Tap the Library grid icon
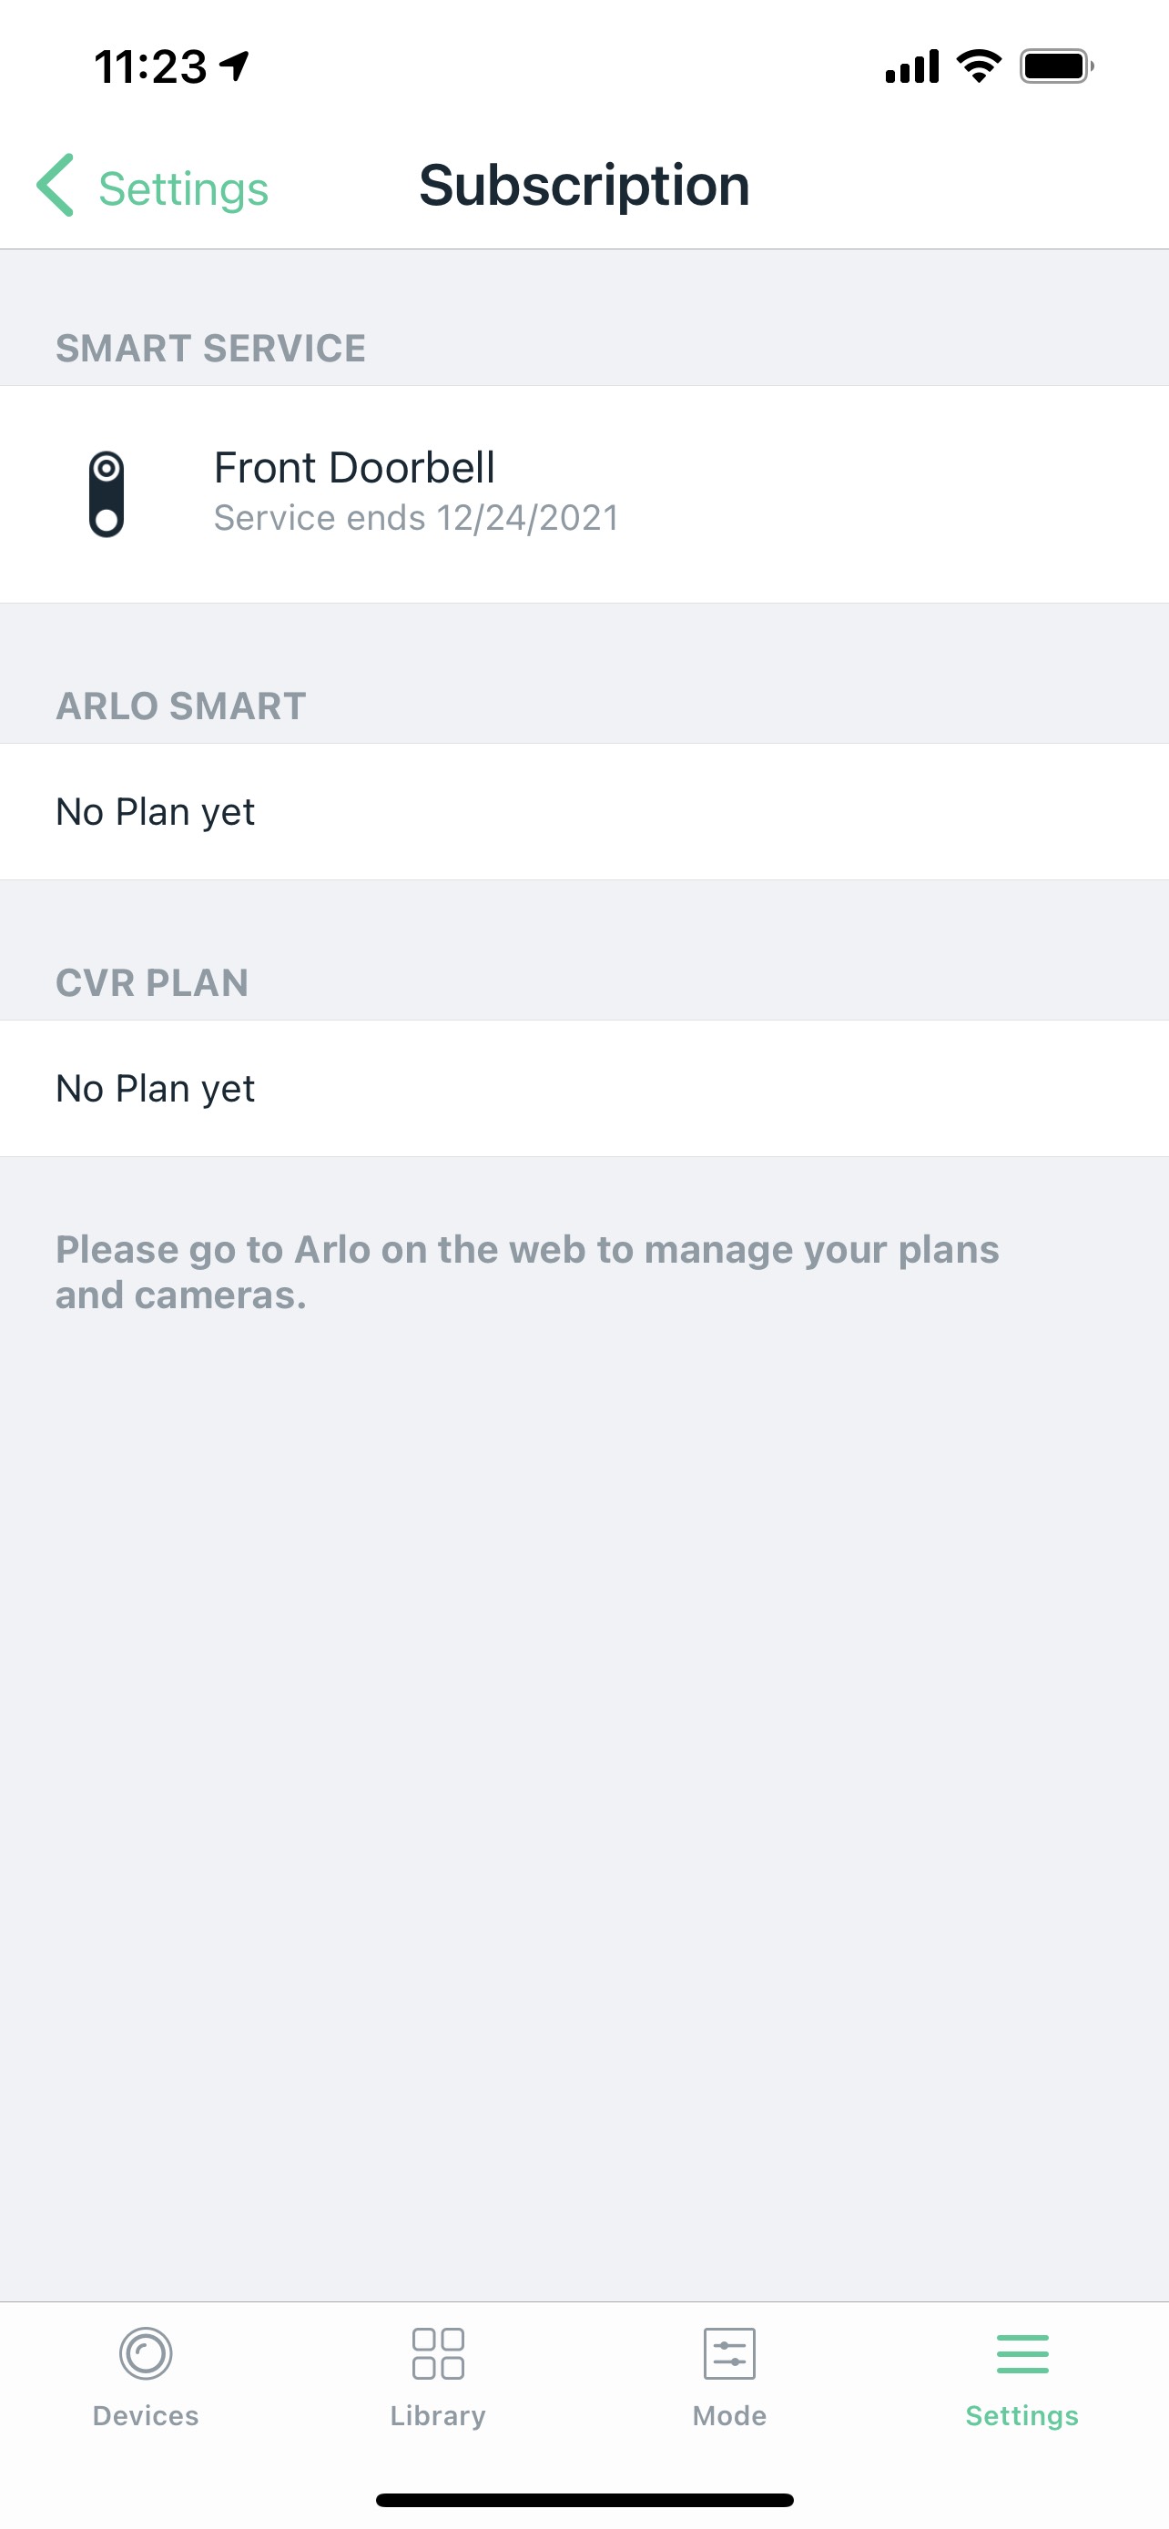The width and height of the screenshot is (1169, 2529). (438, 2353)
